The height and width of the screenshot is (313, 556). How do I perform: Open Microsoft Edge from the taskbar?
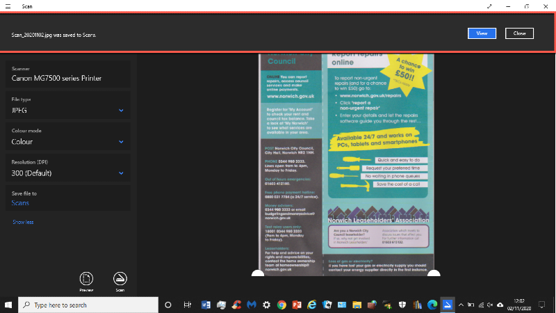point(432,305)
